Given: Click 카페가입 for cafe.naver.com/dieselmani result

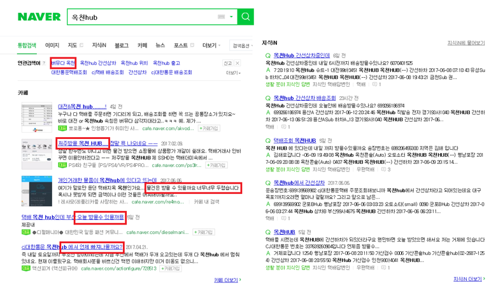Looking at the screenshot, I should point(204,232).
